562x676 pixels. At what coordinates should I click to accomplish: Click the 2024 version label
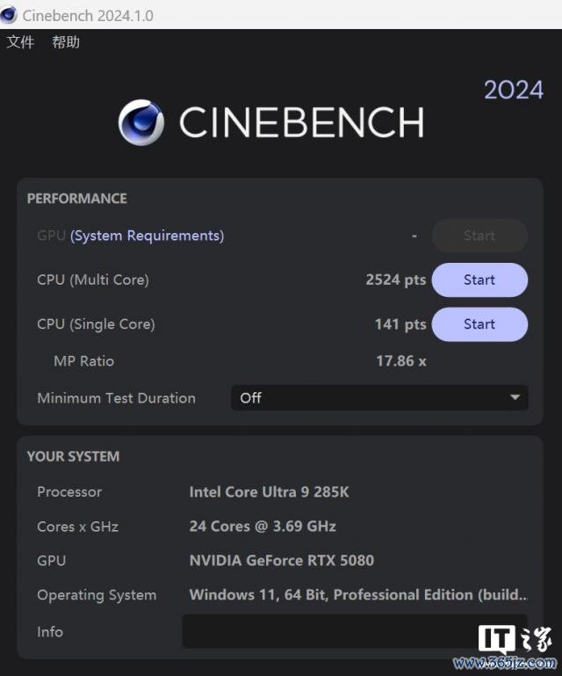(513, 90)
